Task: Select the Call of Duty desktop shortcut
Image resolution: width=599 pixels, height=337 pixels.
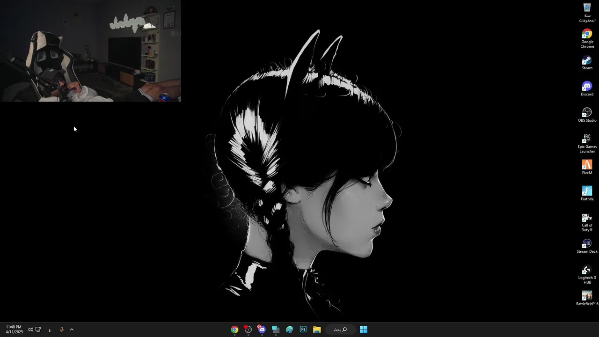Action: pyautogui.click(x=587, y=222)
